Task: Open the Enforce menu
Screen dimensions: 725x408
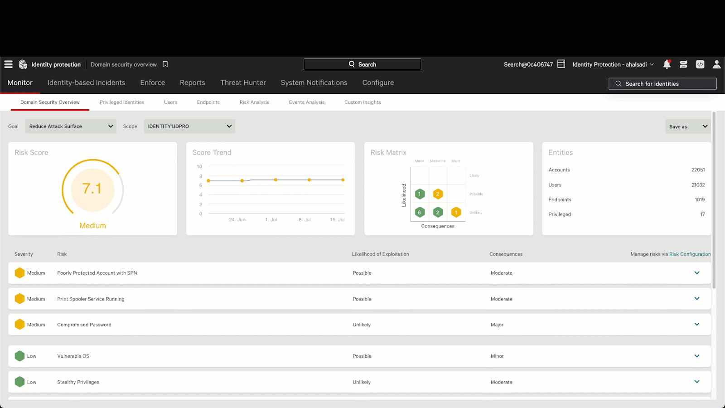Action: 153,83
